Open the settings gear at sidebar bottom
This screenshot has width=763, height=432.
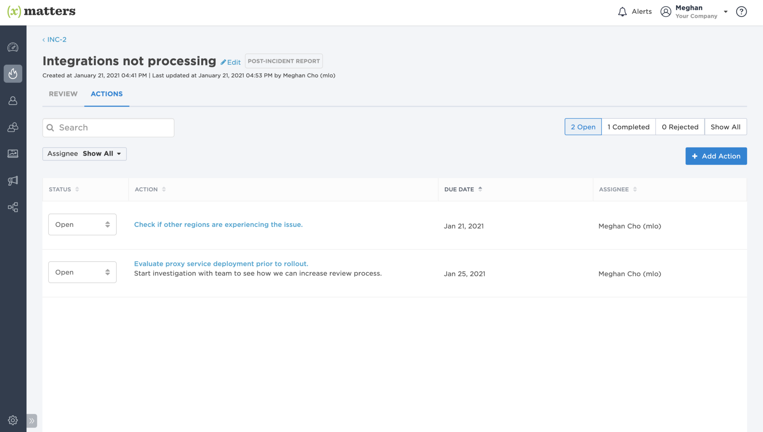13,420
